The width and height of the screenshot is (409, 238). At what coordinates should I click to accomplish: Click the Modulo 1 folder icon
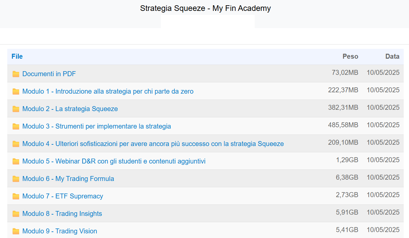16,91
